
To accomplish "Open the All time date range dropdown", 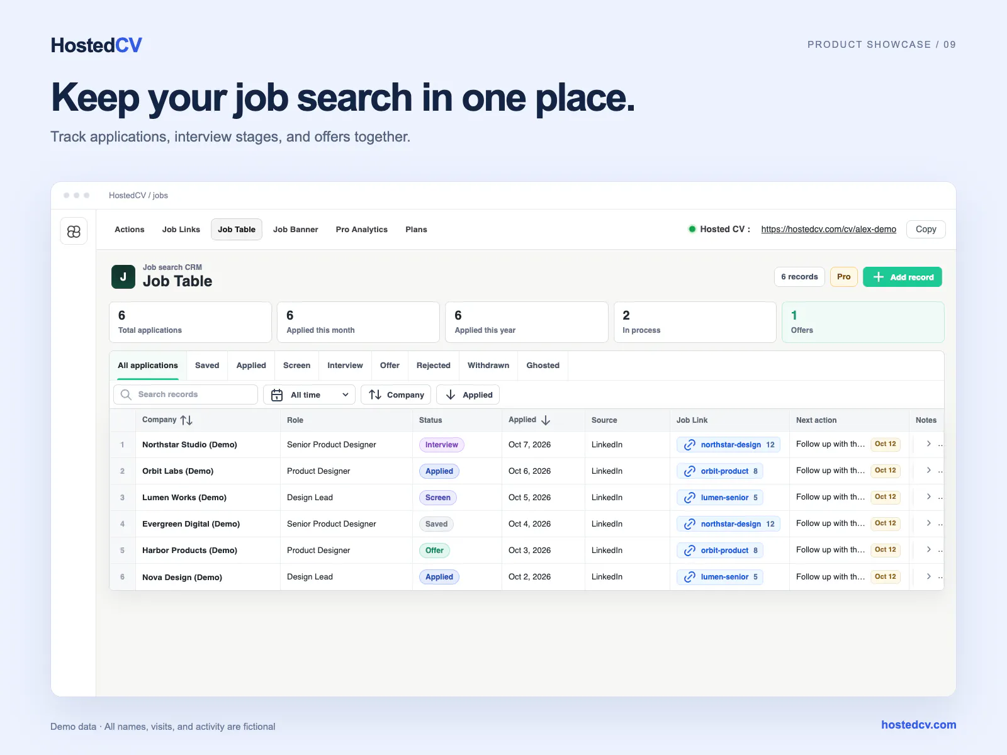I will 309,395.
